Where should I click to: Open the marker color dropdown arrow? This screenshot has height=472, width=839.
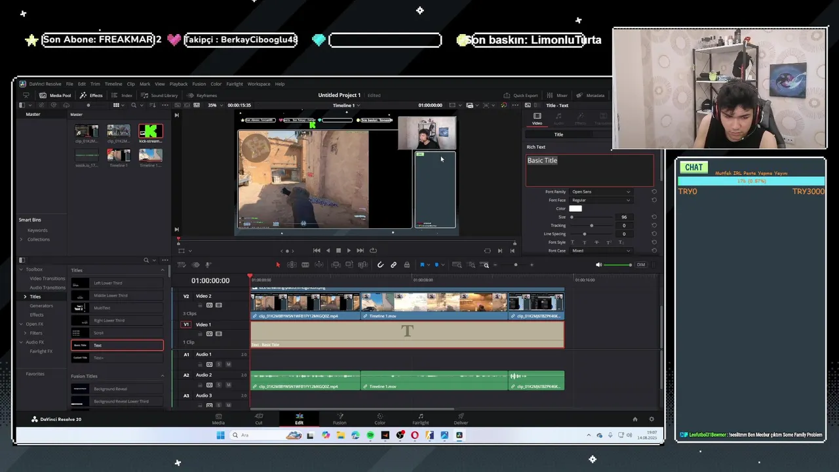click(x=443, y=265)
